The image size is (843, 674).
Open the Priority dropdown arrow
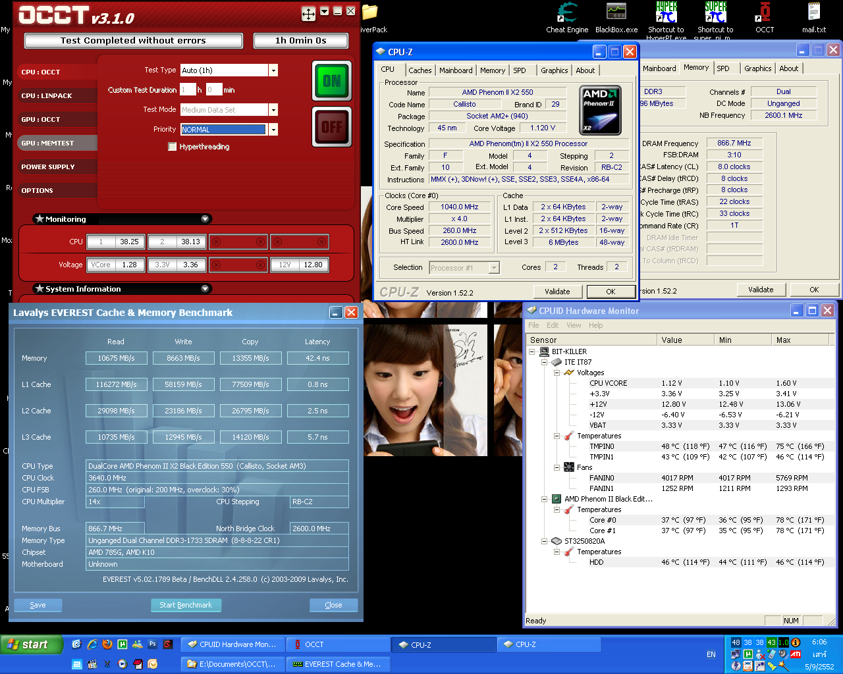pos(273,130)
